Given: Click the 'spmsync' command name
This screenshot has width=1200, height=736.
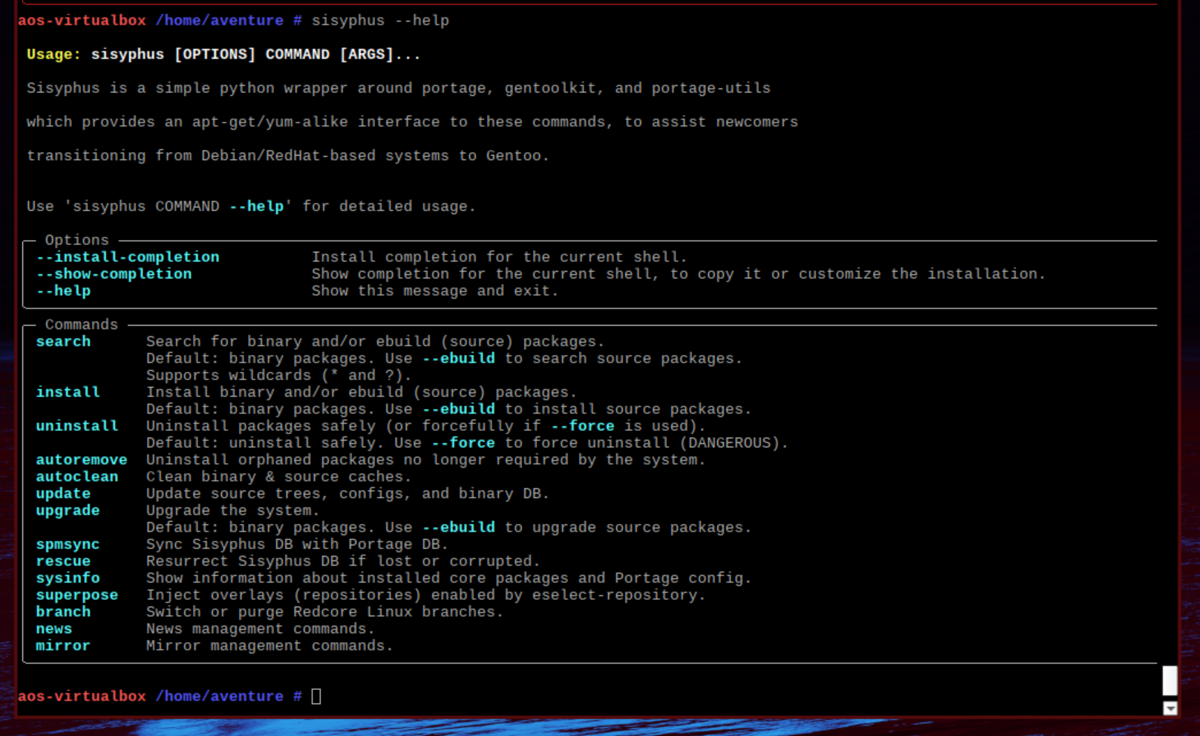Looking at the screenshot, I should point(68,544).
